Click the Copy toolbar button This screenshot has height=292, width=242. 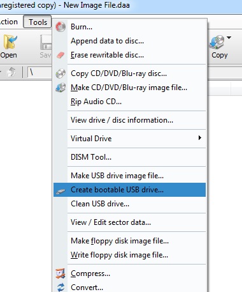218,47
